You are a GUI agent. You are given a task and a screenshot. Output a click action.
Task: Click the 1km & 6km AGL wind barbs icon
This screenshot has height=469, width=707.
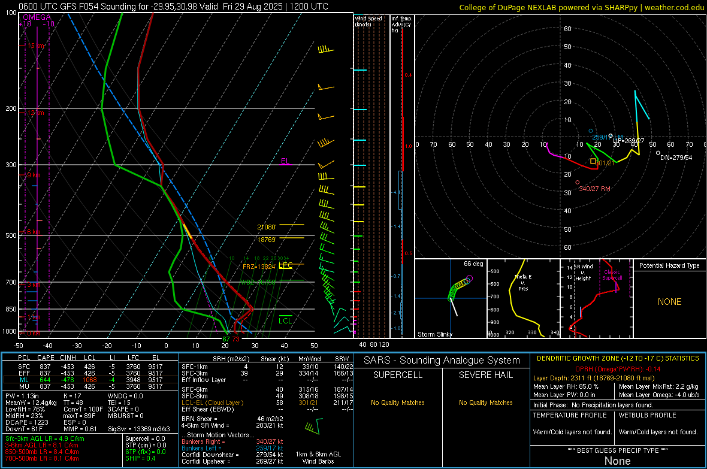(x=315, y=426)
